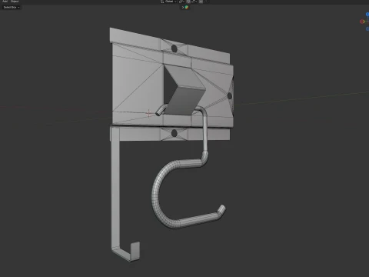Viewport: 369px width, 277px height.
Task: Click the blue Z axis on navigation gizmo
Action: 367,15
